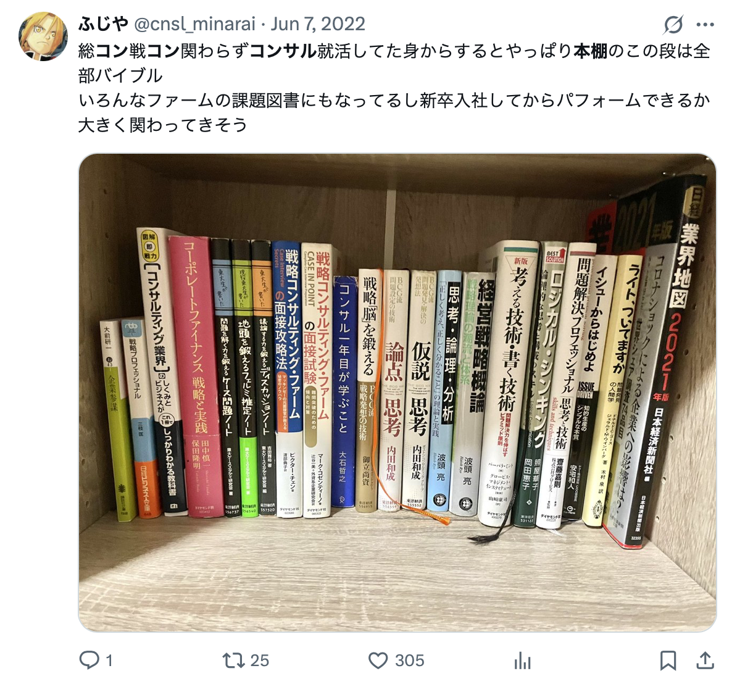Screen dimensions: 732x684
Task: Click the like count 305
Action: [409, 661]
